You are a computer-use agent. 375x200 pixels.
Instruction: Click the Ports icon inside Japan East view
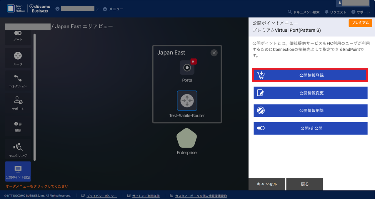(186, 68)
